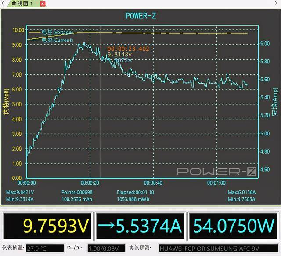The image size is (281, 256).
Task: Click the Elapsed:00:01:10 readout
Action: pyautogui.click(x=135, y=193)
